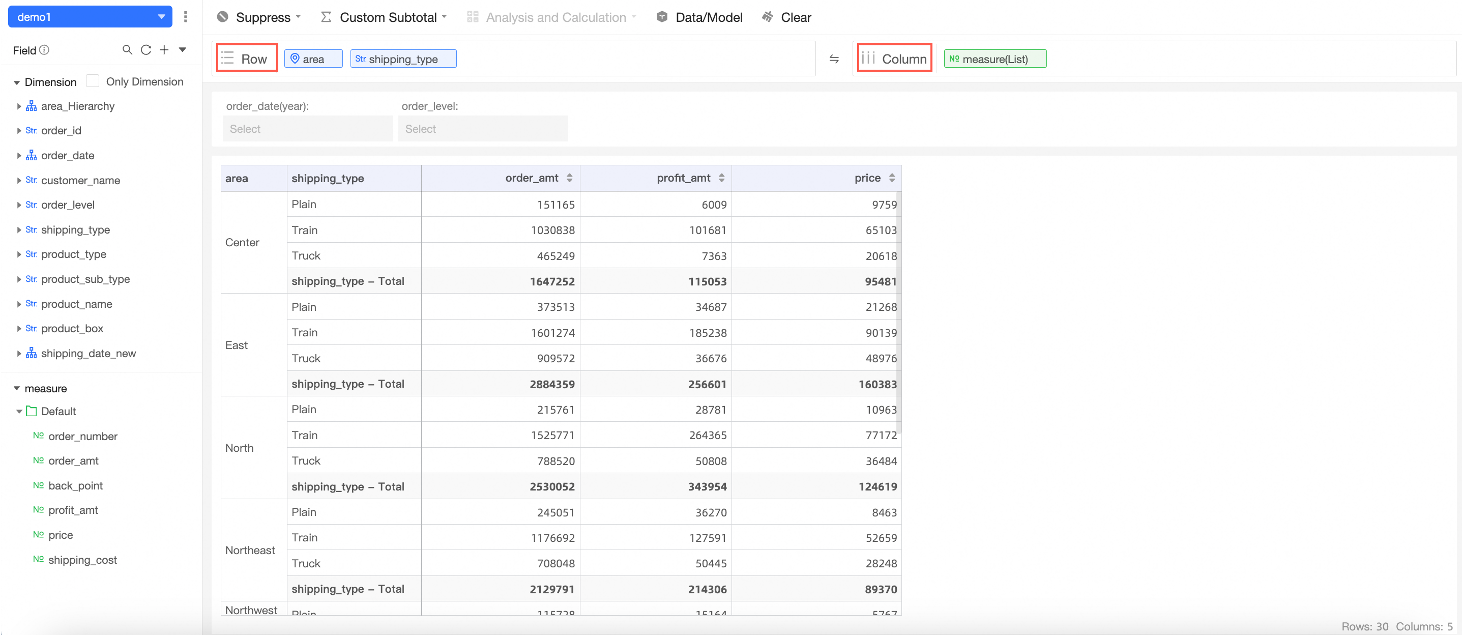Click the search fields magnifier icon
This screenshot has width=1462, height=635.
tap(127, 50)
